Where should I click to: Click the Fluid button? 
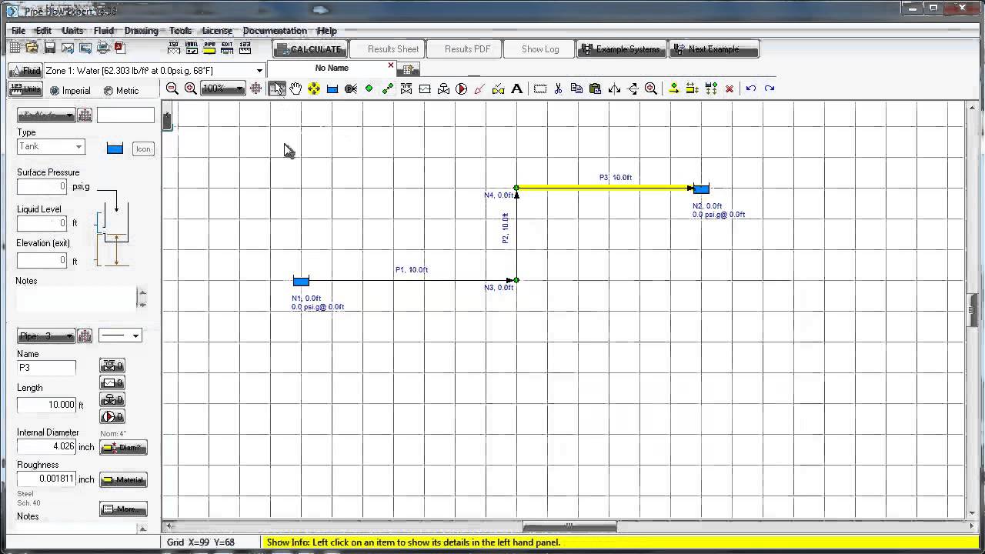(x=25, y=71)
